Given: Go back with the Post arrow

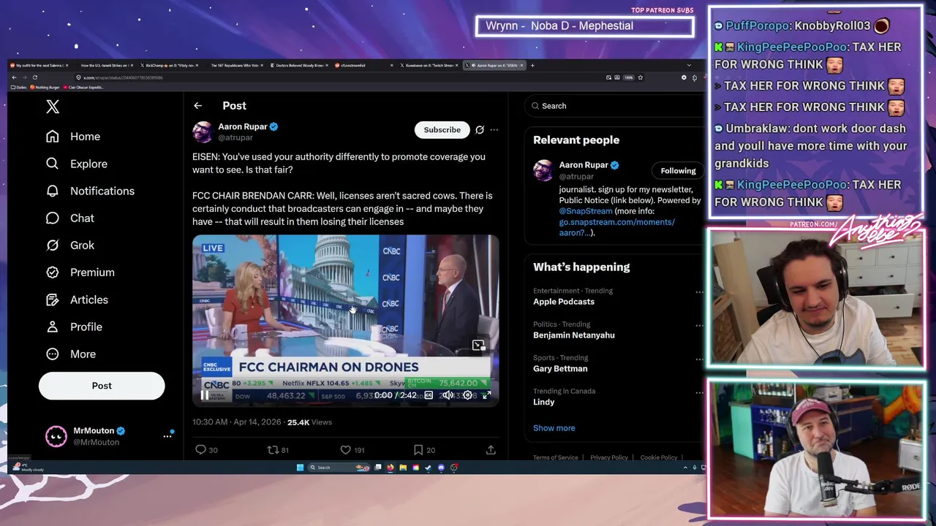Looking at the screenshot, I should [x=197, y=106].
